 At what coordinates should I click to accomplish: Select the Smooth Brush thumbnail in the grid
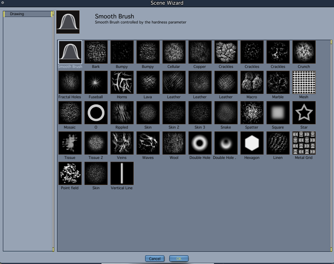coord(70,52)
